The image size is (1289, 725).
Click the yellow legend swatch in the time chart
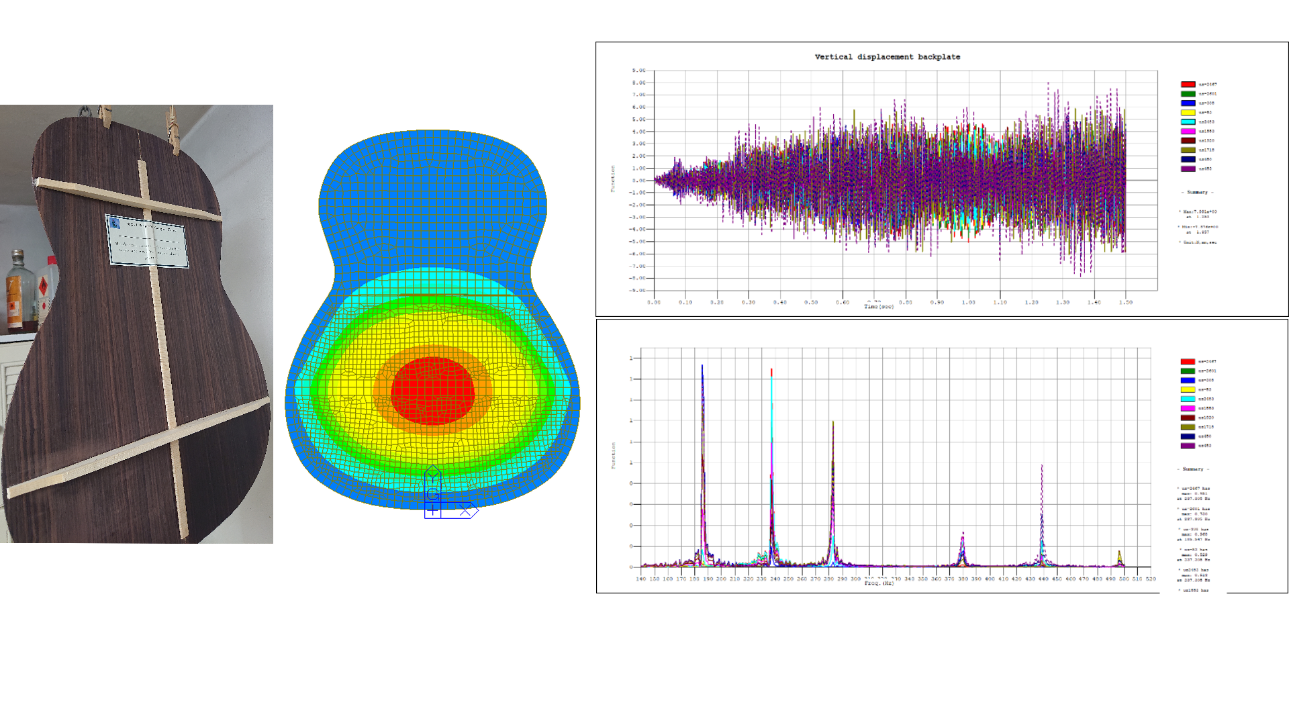[1188, 113]
